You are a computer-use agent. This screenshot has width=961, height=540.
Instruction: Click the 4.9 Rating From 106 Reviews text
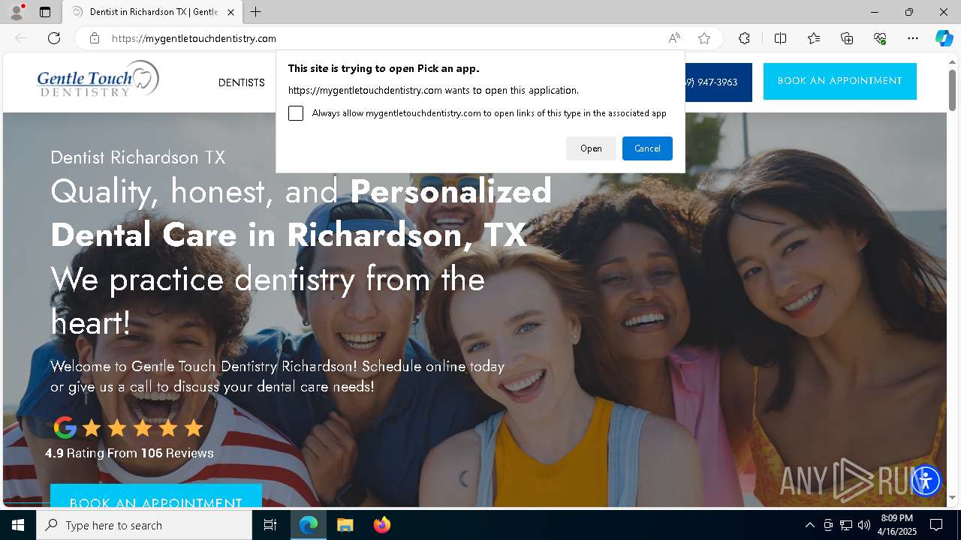129,453
